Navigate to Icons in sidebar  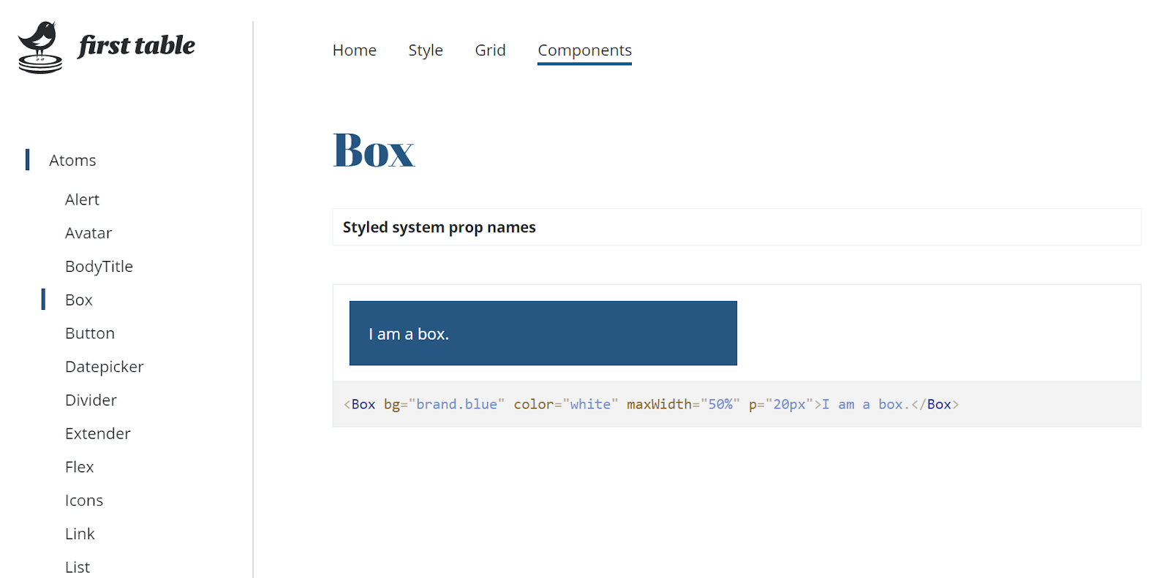[x=84, y=501]
